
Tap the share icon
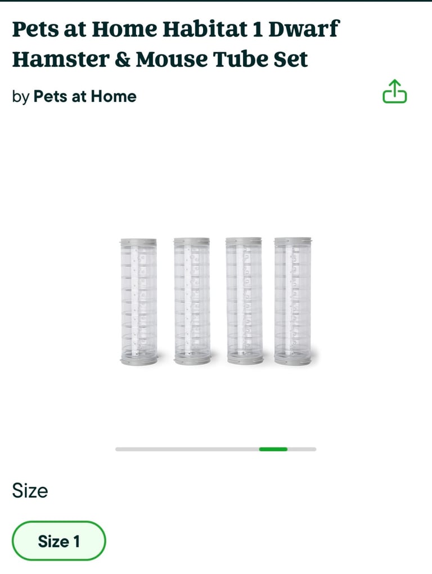click(x=394, y=91)
